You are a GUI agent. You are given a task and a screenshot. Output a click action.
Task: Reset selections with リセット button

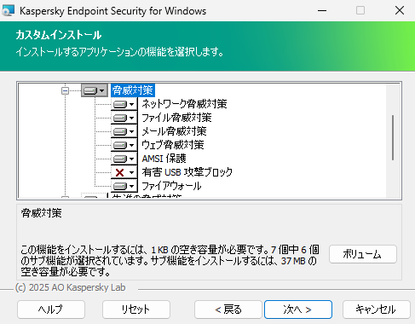[x=136, y=310]
